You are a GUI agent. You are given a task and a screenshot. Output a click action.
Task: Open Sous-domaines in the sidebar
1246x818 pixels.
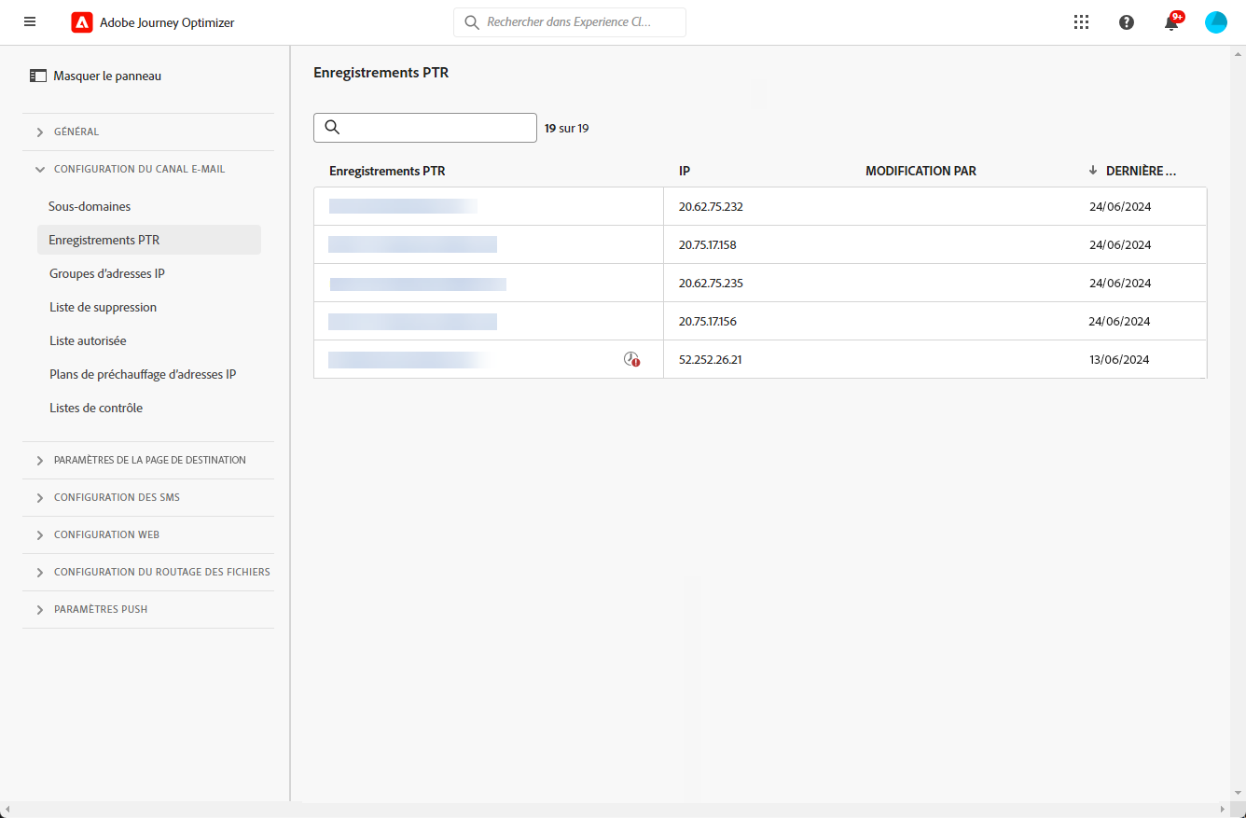click(90, 206)
